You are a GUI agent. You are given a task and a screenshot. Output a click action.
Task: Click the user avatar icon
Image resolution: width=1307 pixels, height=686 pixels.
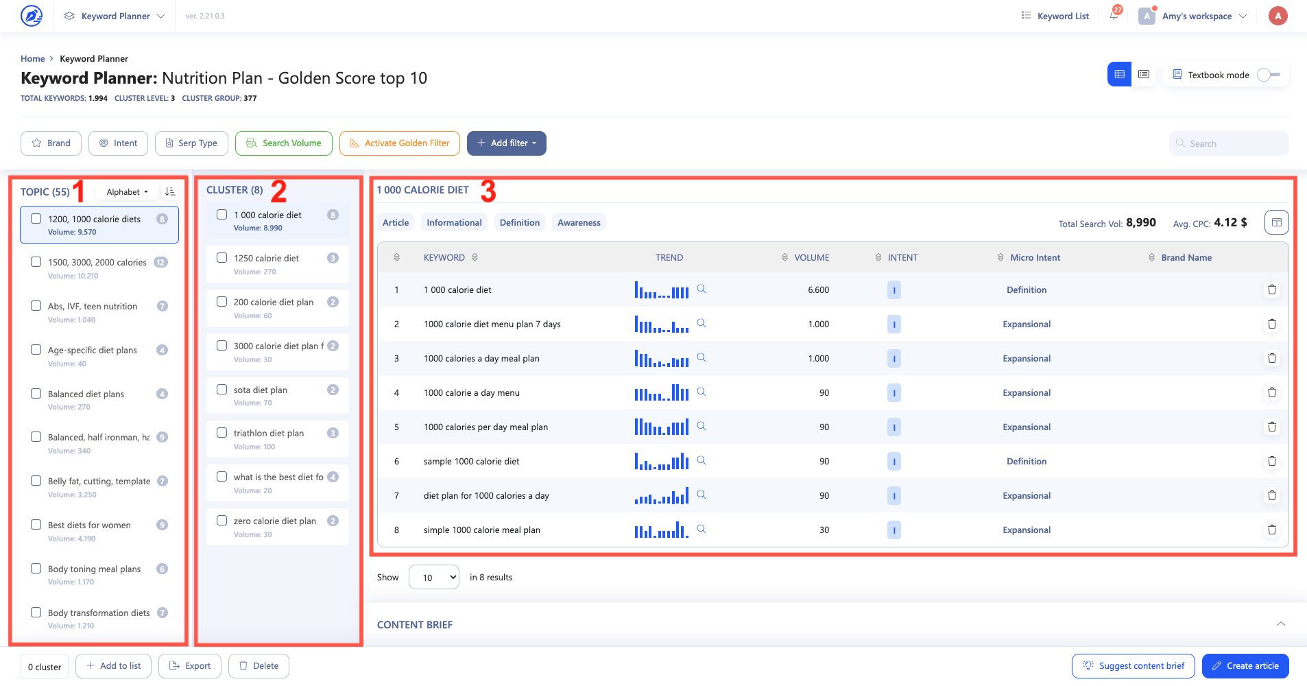[1278, 16]
